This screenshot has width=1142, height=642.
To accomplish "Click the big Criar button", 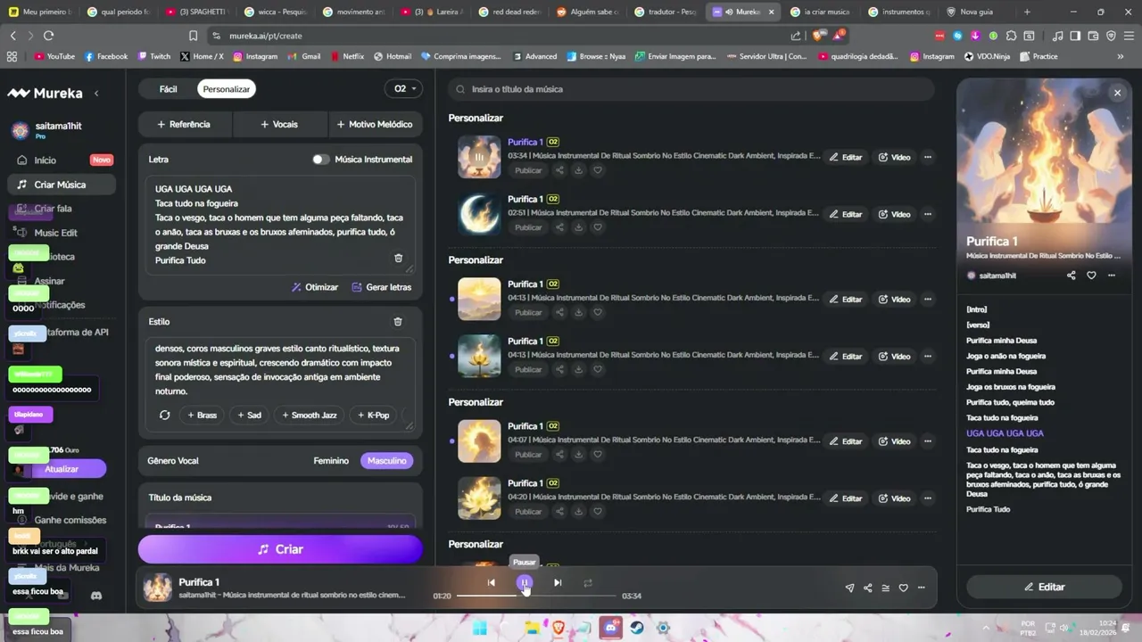I will click(280, 549).
